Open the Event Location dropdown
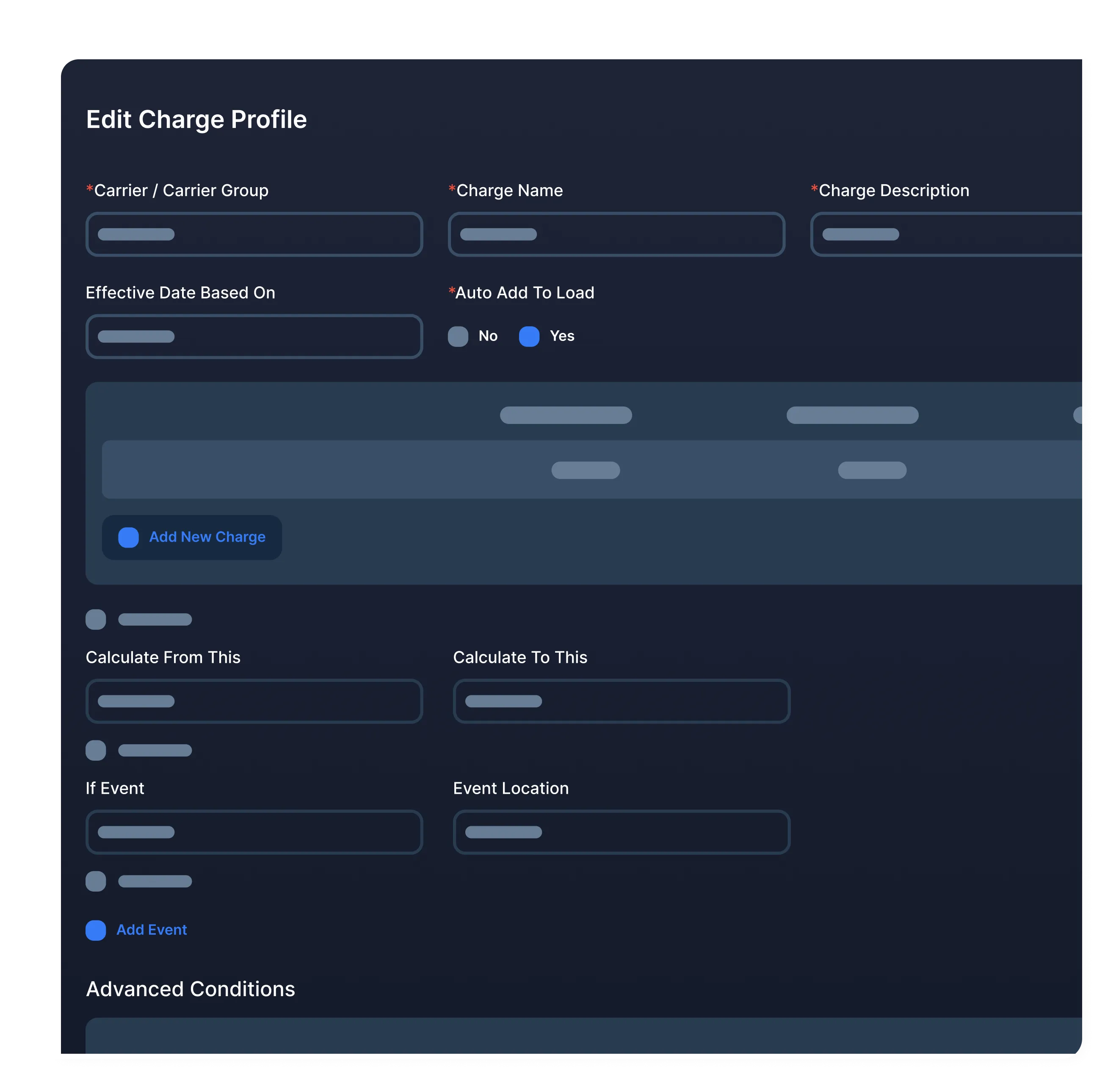This screenshot has width=1094, height=1069. (x=622, y=832)
